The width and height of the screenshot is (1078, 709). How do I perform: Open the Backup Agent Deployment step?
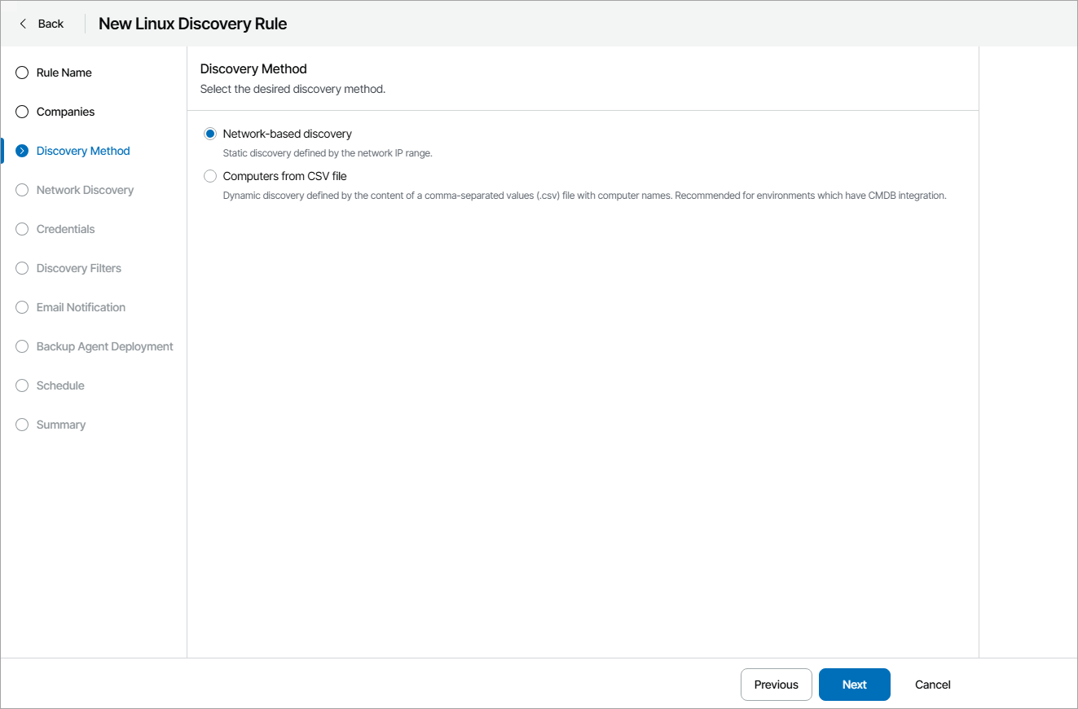pos(104,346)
